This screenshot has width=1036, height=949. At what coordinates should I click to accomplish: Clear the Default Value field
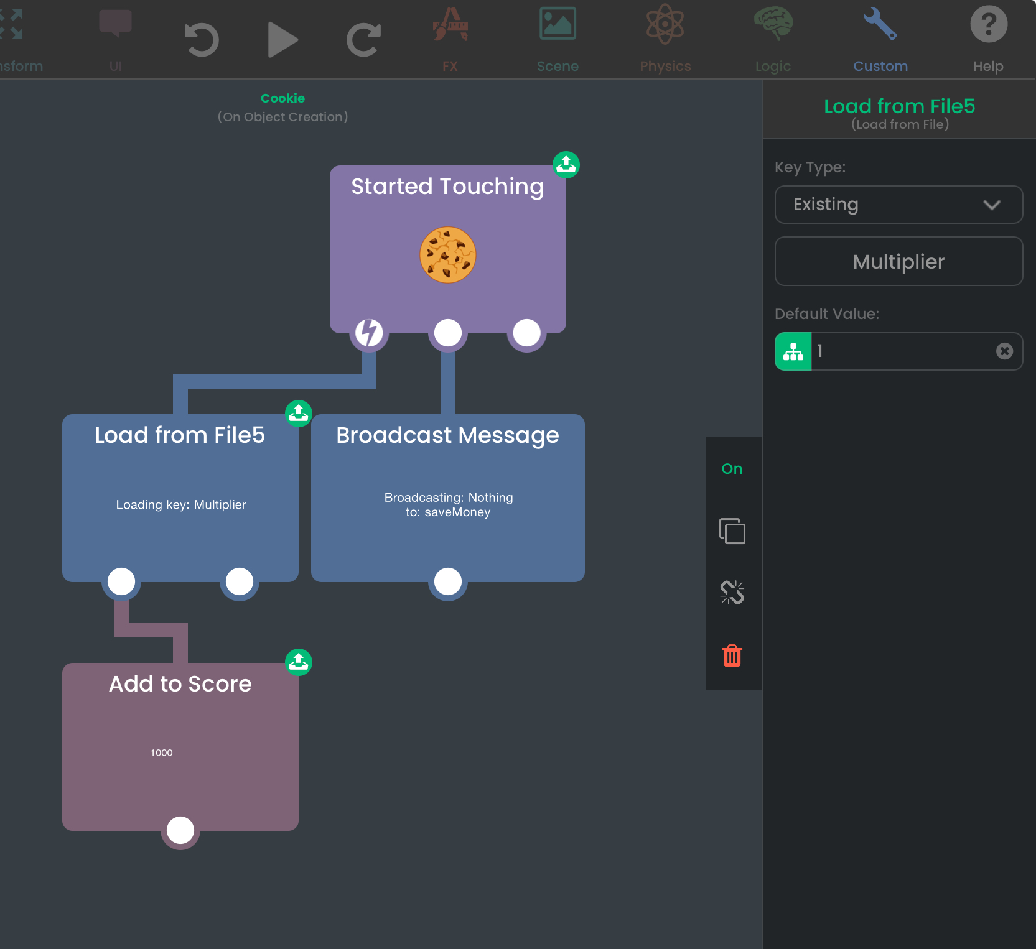tap(1004, 351)
